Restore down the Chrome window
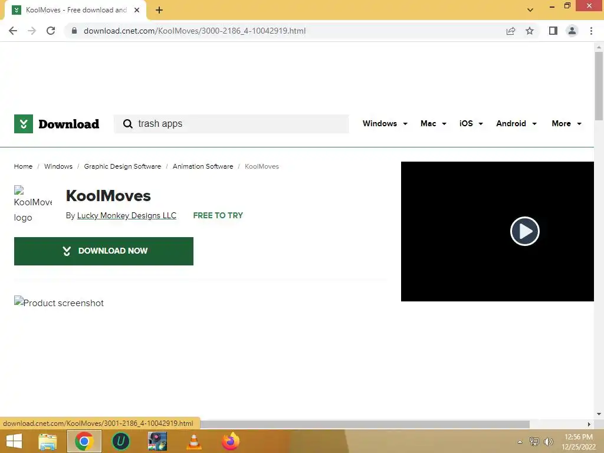Screen dimensions: 604x453 pyautogui.click(x=567, y=6)
